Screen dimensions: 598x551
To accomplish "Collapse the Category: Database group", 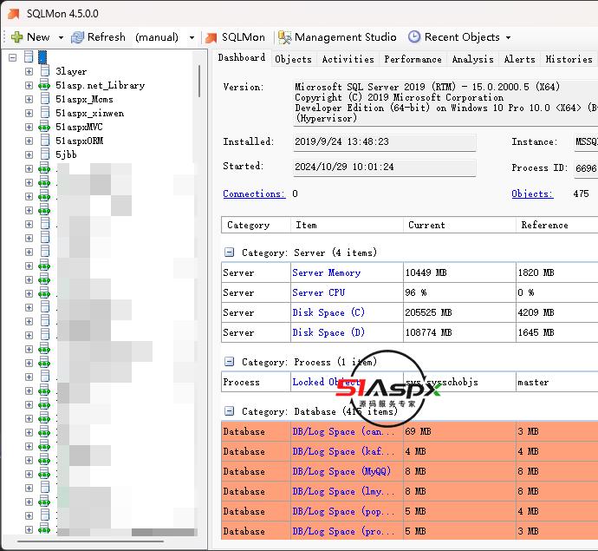I will [230, 411].
